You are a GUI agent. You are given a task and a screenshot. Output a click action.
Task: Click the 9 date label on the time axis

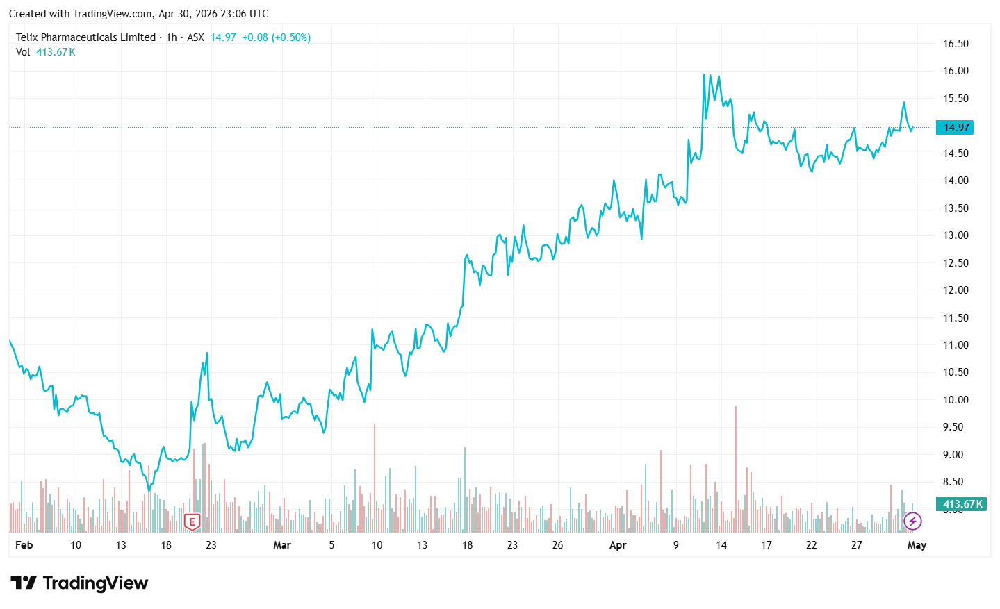tap(676, 545)
